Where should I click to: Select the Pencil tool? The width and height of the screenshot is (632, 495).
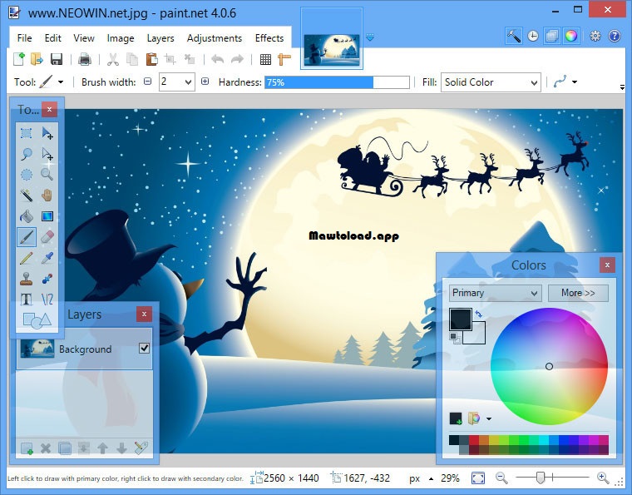point(27,258)
